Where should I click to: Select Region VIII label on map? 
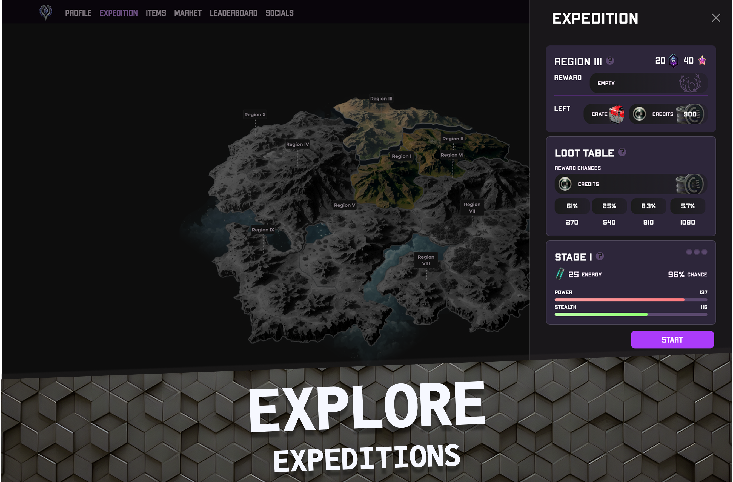tap(426, 260)
